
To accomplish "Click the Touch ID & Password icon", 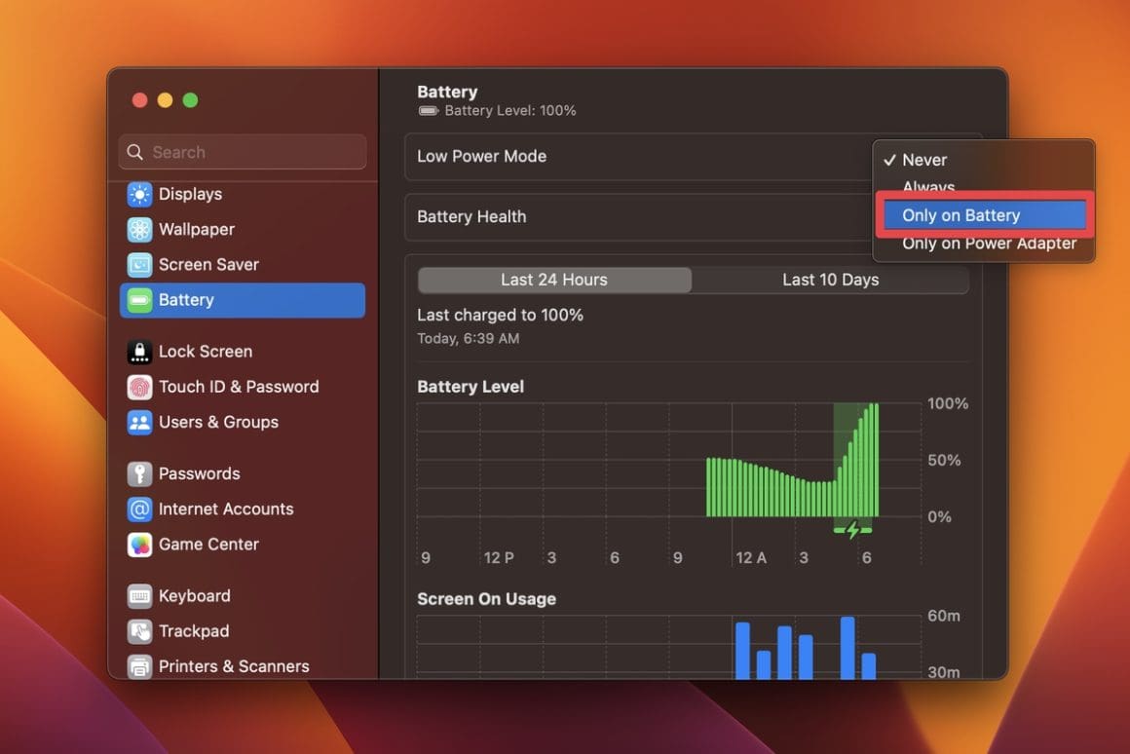I will 138,387.
